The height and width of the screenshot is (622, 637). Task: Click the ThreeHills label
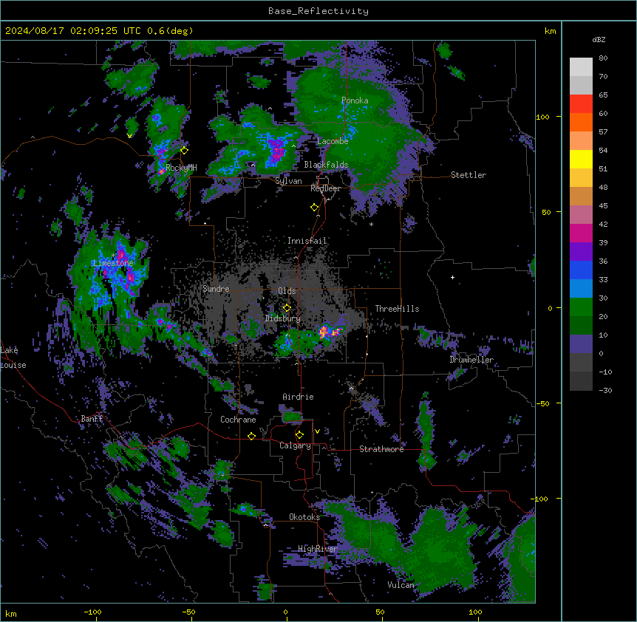pyautogui.click(x=397, y=309)
